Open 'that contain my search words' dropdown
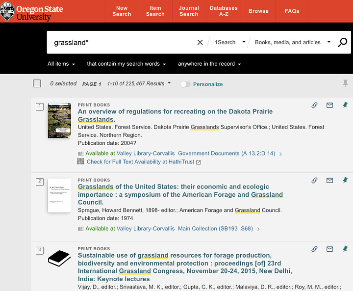 coord(126,64)
